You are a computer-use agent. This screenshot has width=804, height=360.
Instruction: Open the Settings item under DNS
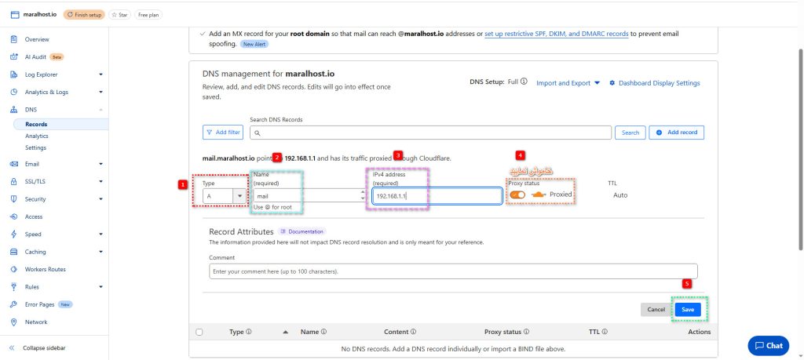(x=35, y=147)
